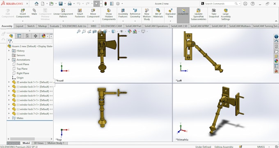Click Insert Components tool
279x148 pixels.
[23, 14]
